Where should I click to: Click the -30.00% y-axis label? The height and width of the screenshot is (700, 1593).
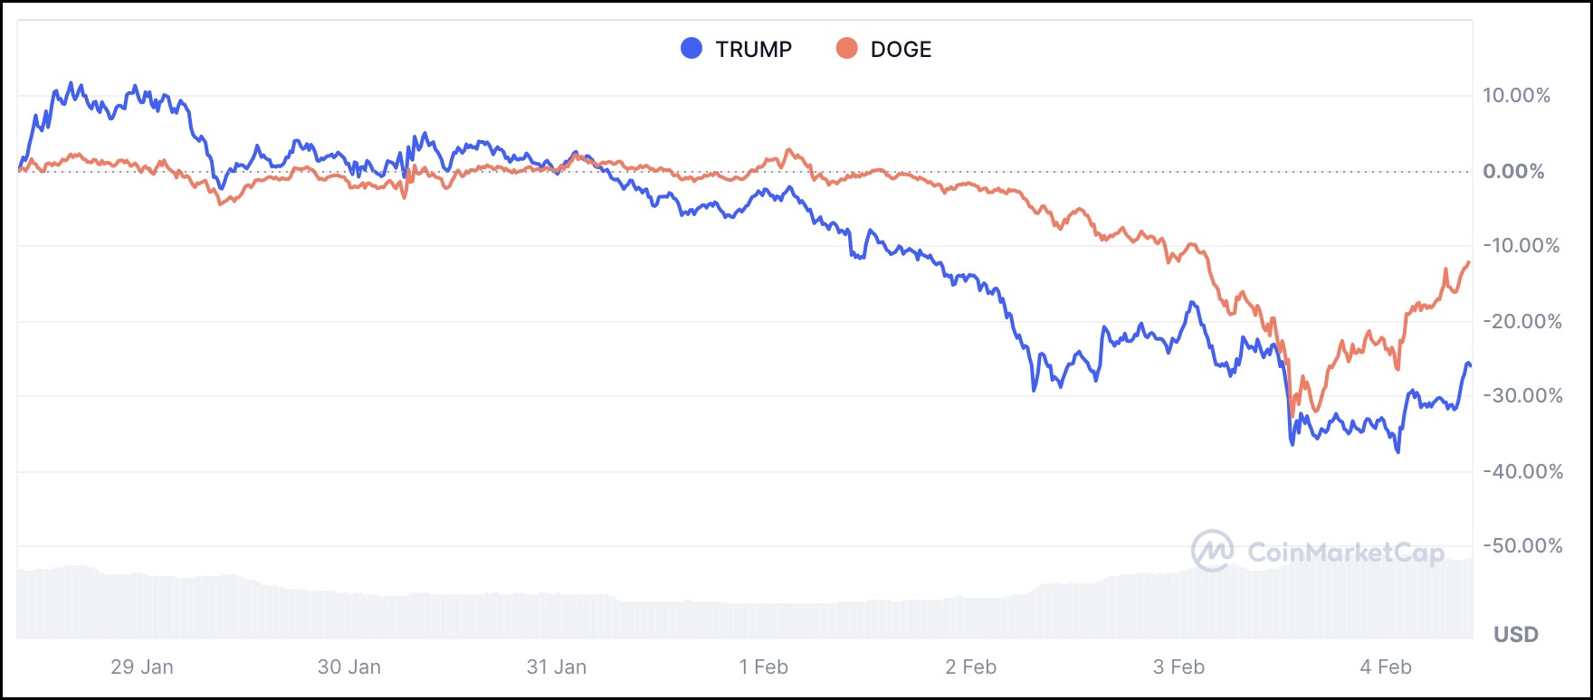1522,396
